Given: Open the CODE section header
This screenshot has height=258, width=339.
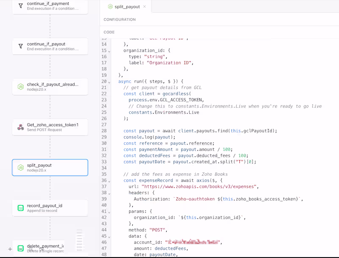Looking at the screenshot, I should [x=109, y=32].
